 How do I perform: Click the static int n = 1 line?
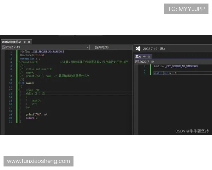point(165,73)
